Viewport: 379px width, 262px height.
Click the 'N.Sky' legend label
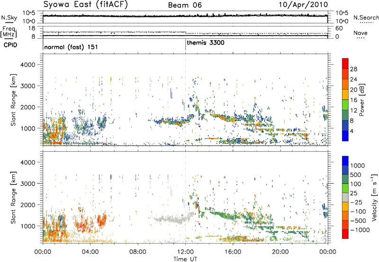pyautogui.click(x=9, y=17)
